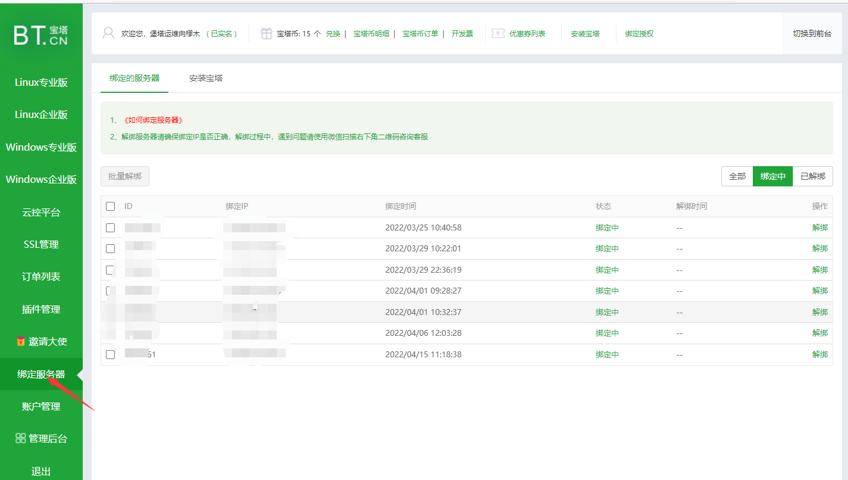This screenshot has height=480, width=848.
Task: Check the row bound at 2022/03/25 10:40:58
Action: [x=110, y=227]
